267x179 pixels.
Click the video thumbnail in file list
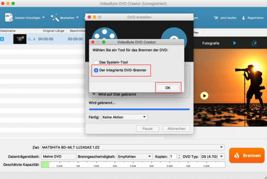click(x=20, y=39)
